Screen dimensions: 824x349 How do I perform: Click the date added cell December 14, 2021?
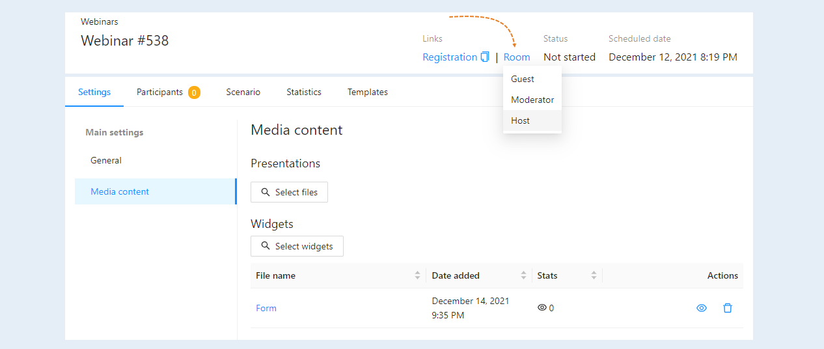[x=471, y=308]
